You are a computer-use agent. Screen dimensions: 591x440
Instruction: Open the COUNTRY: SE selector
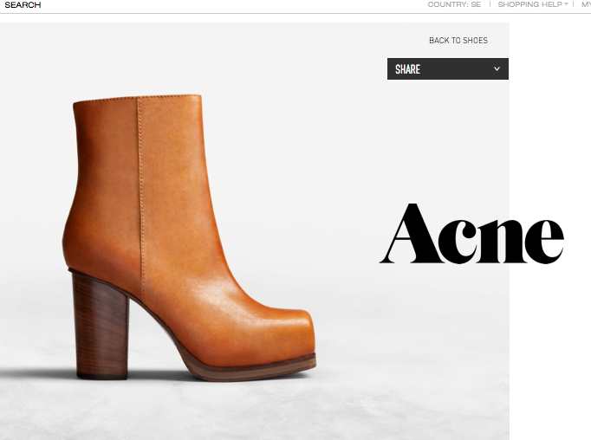point(453,4)
